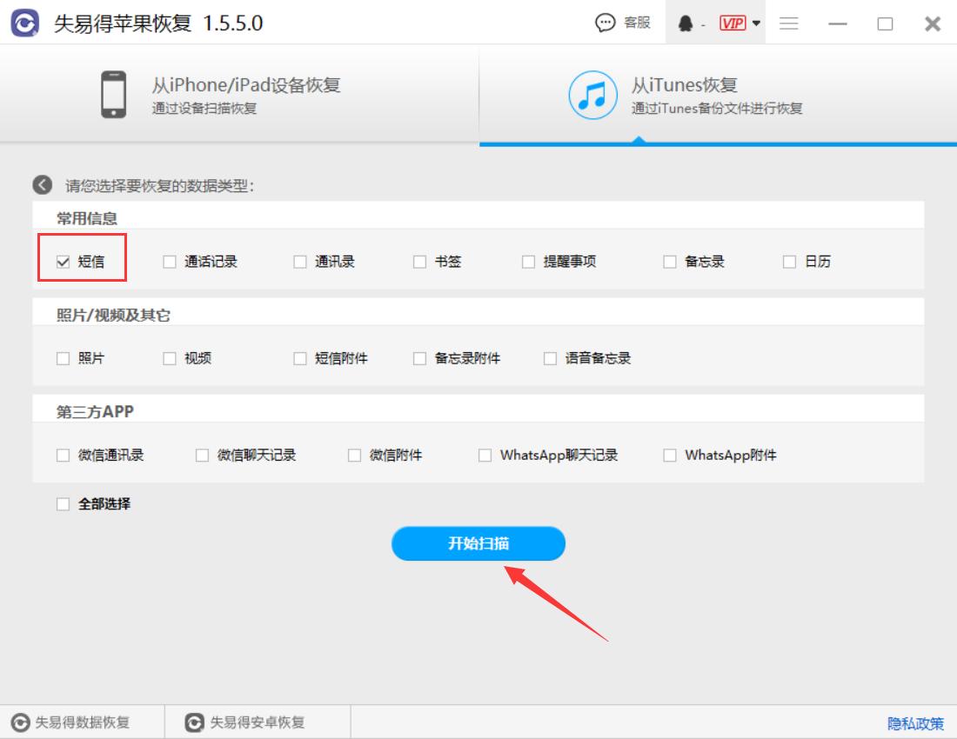Check the WhatsApp聊天记录 option
This screenshot has width=957, height=739.
[x=485, y=455]
